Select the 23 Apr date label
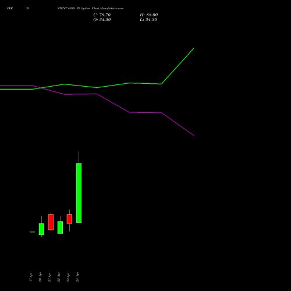The width and height of the screenshot is (291, 291). click(x=68, y=277)
